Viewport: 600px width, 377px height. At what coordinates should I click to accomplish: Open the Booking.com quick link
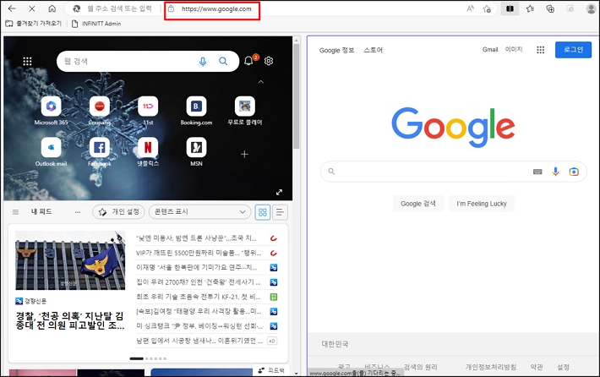point(196,111)
